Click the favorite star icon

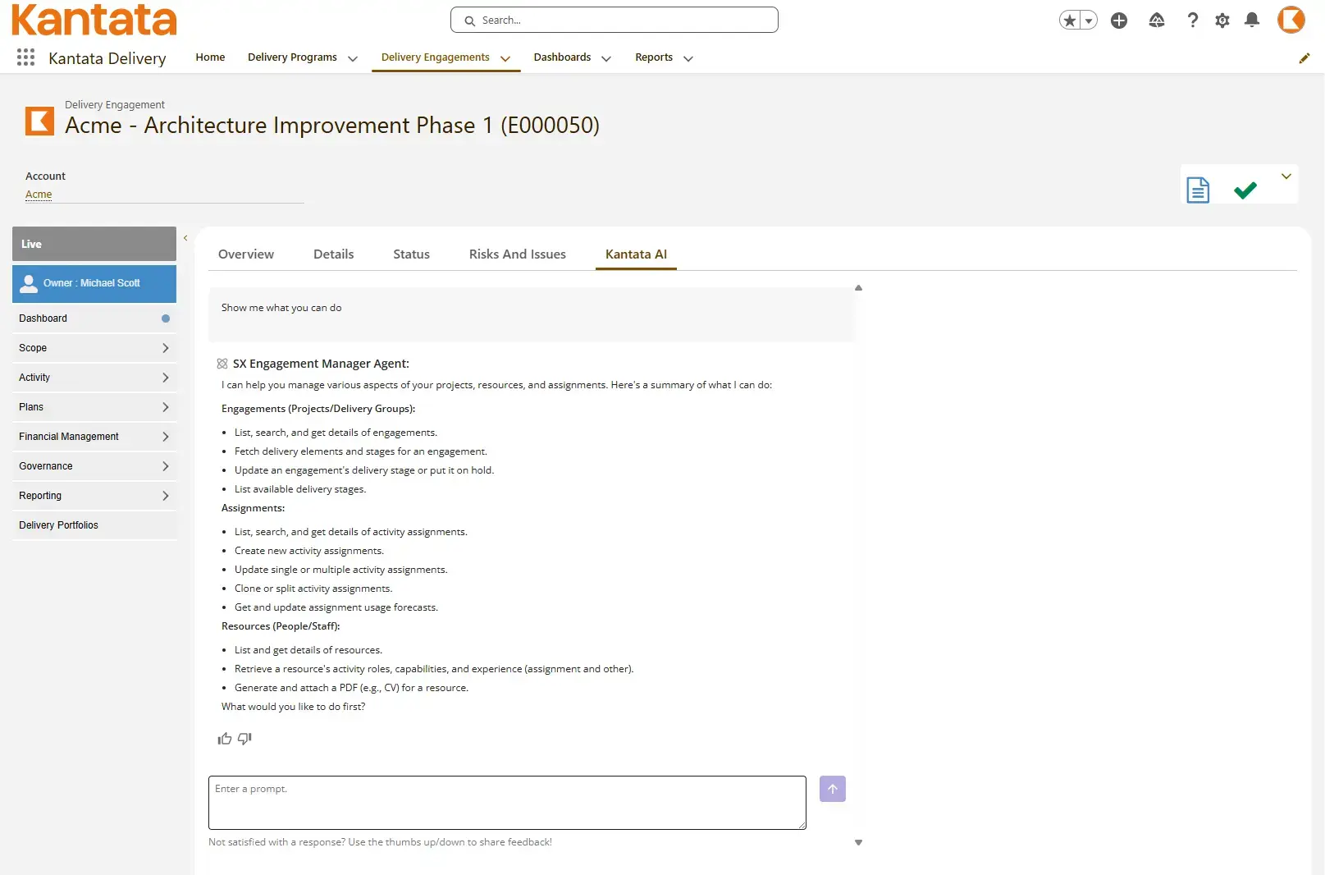1069,20
